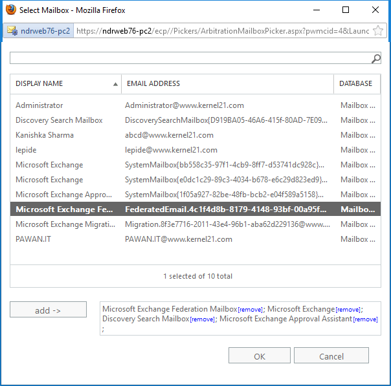
Task: Click ndrweb76-pc2 site identity label
Action: click(x=45, y=31)
